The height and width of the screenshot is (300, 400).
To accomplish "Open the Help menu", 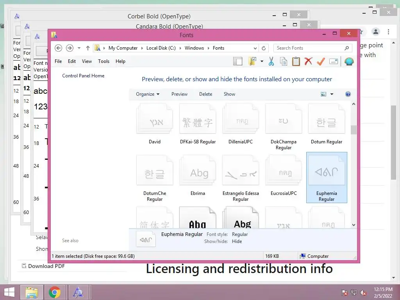I will pyautogui.click(x=120, y=61).
